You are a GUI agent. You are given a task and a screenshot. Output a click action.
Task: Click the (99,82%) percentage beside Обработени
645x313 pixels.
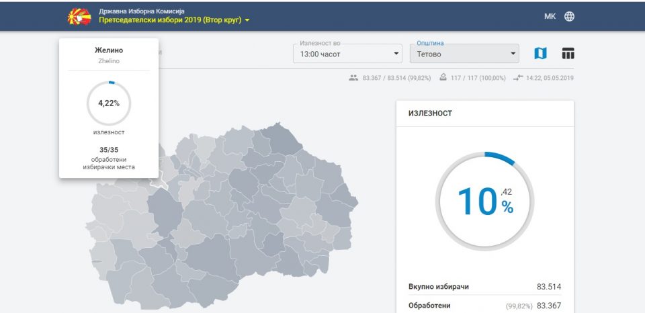[519, 306]
